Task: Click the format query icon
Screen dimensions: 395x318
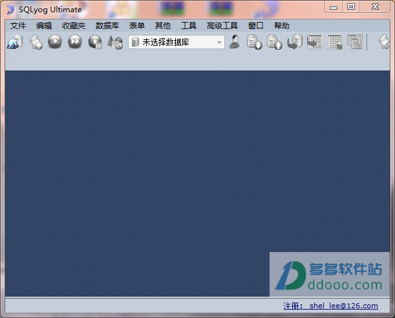Action: pyautogui.click(x=115, y=42)
